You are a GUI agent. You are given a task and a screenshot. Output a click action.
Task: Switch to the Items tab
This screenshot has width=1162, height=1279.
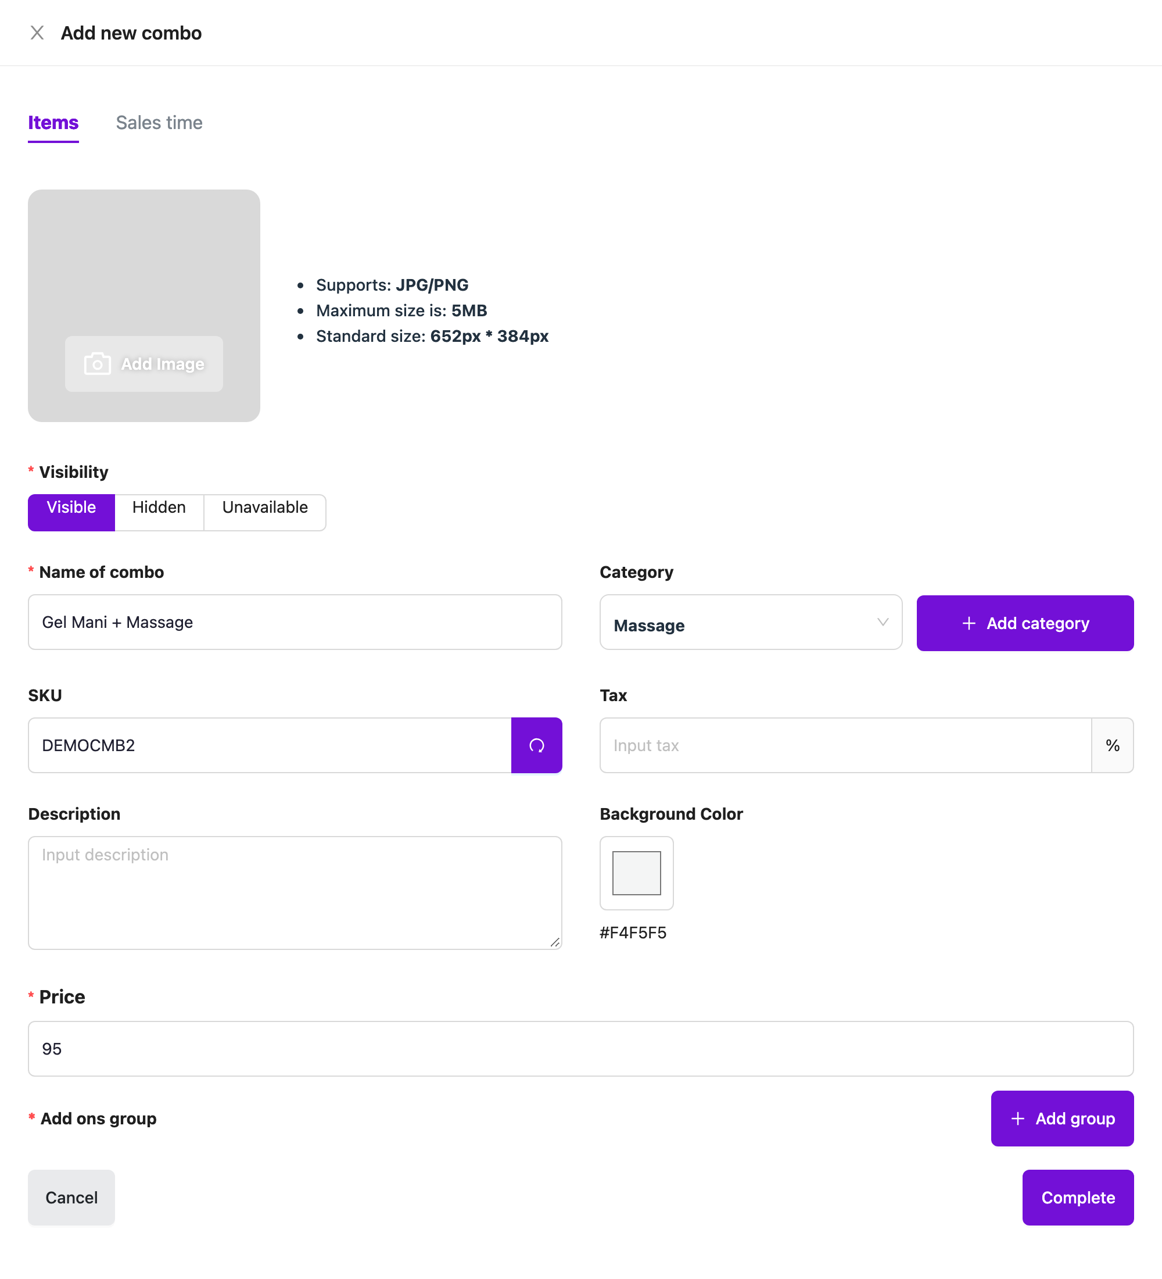pos(53,123)
